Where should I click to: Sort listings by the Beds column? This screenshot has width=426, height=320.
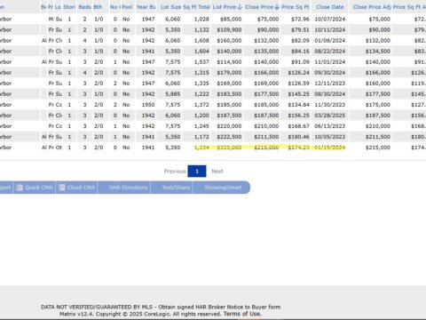point(84,7)
